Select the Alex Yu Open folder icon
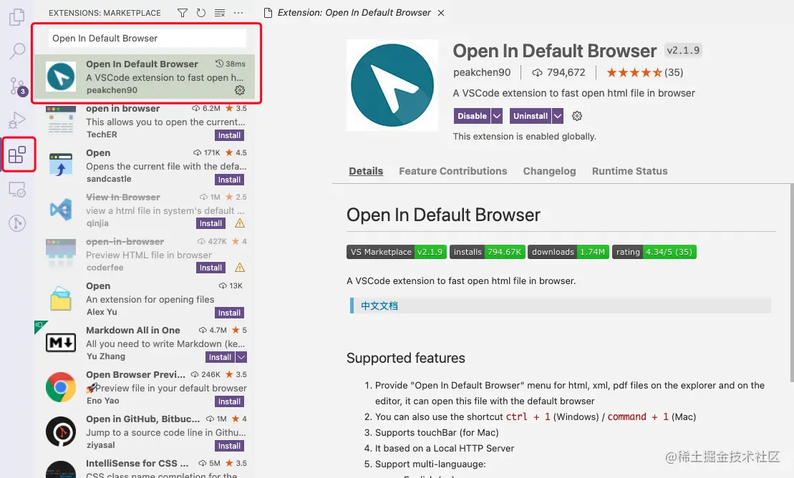Image resolution: width=794 pixels, height=478 pixels. click(x=61, y=299)
